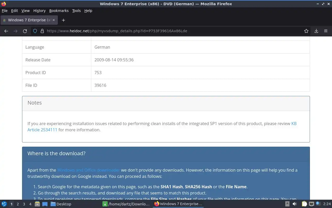Viewport: 332px width, 208px height.
Task: Open tracking protection shield icon
Action: (35, 31)
